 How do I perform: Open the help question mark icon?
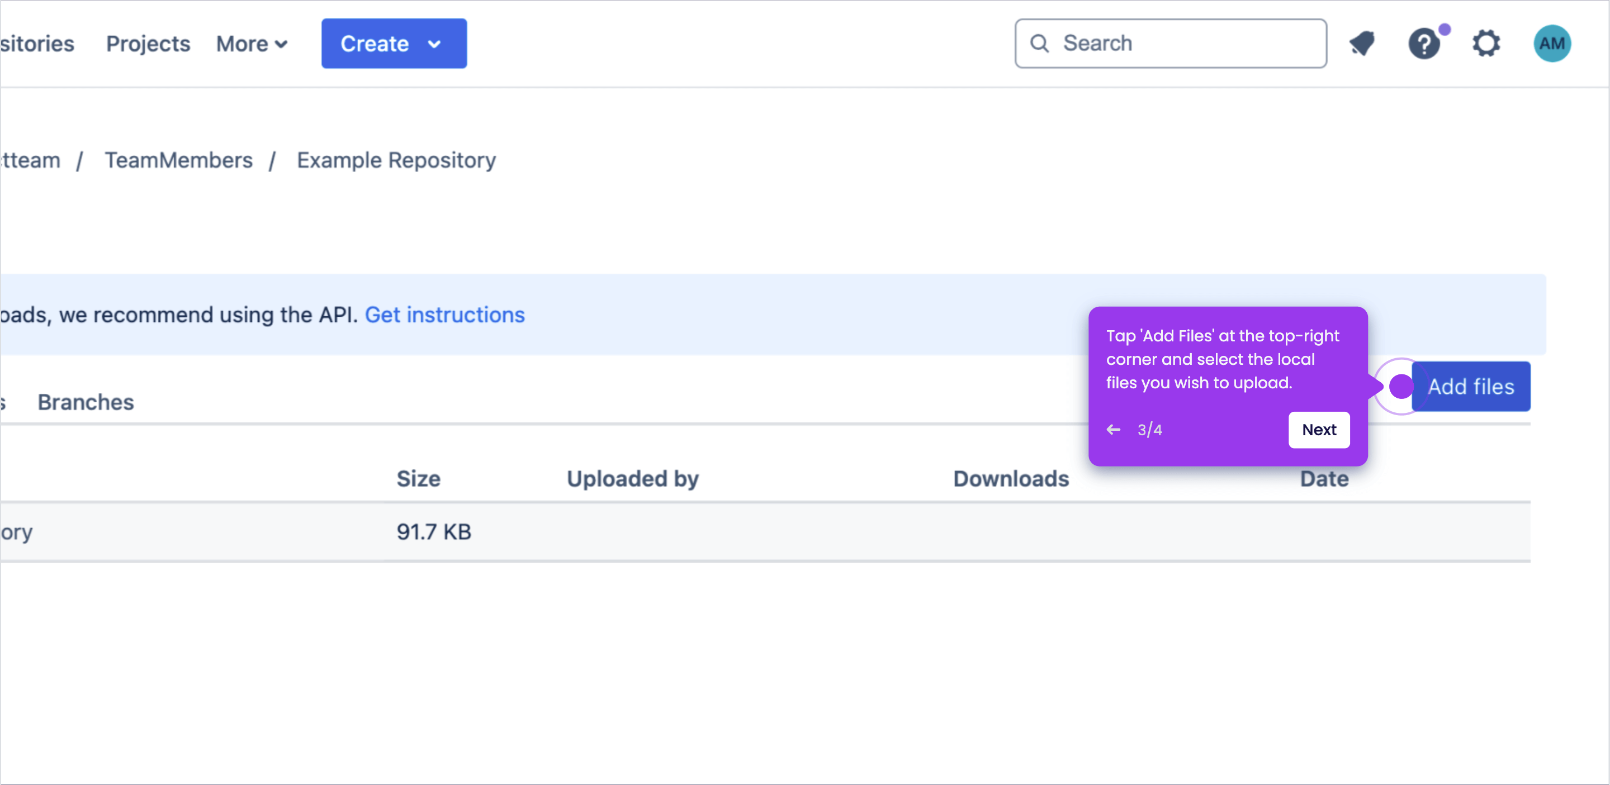tap(1424, 44)
